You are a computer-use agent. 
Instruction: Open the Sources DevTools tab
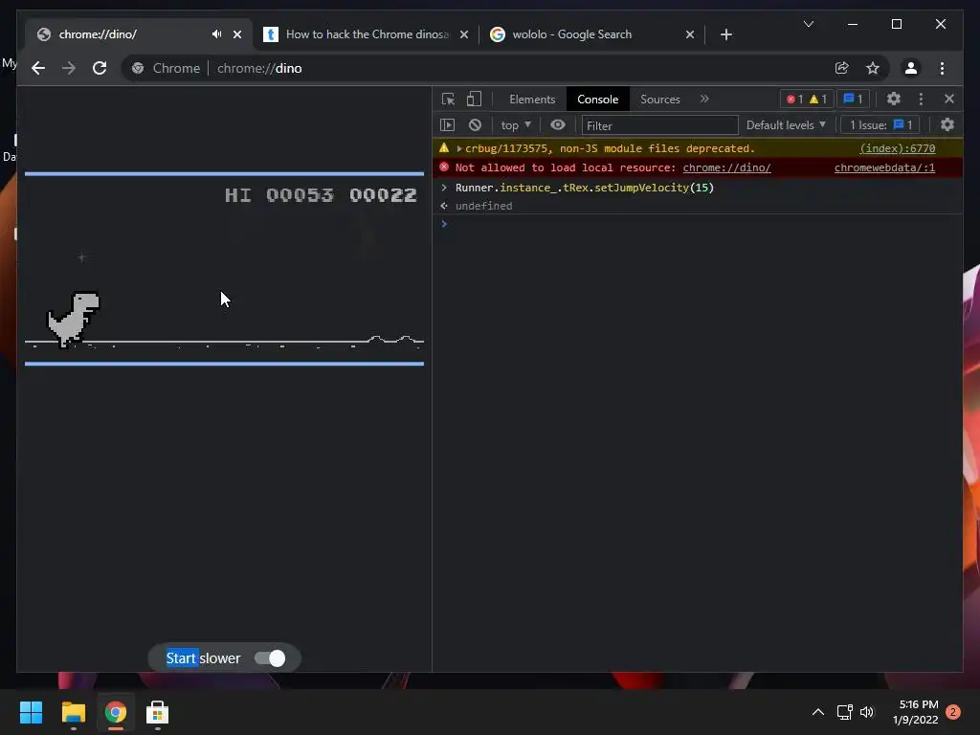pyautogui.click(x=660, y=99)
